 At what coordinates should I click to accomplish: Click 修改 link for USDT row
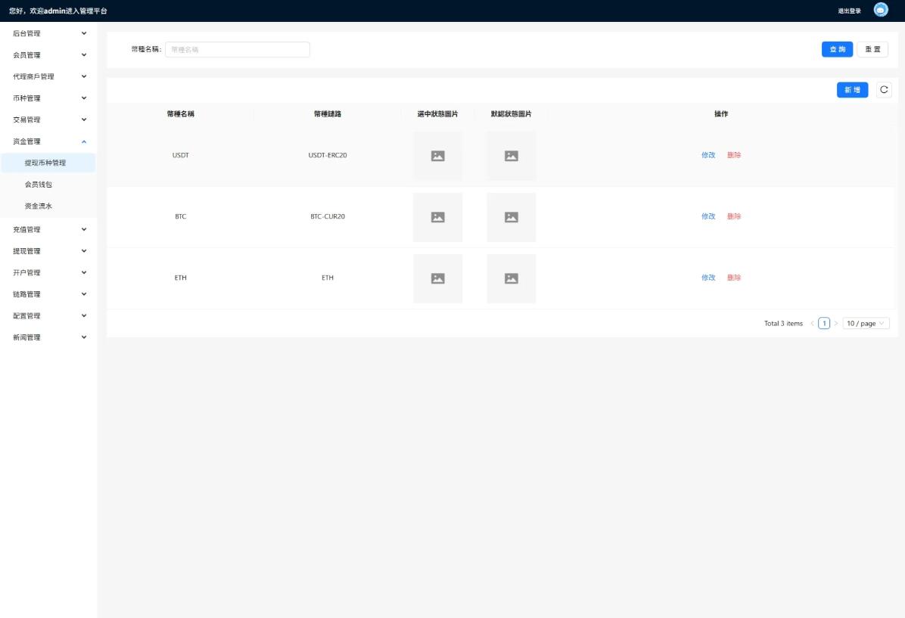point(708,155)
